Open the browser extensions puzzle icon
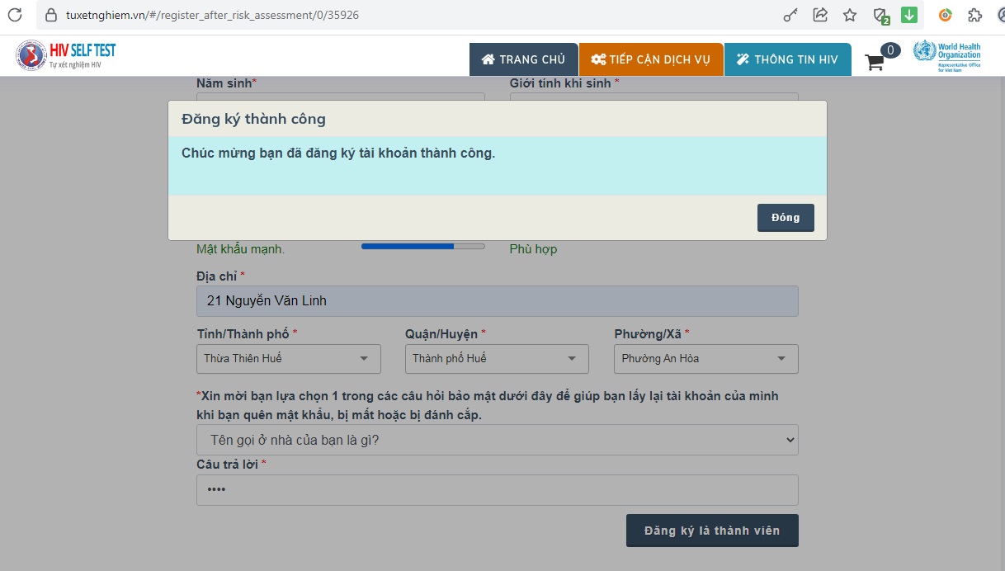 (x=974, y=15)
